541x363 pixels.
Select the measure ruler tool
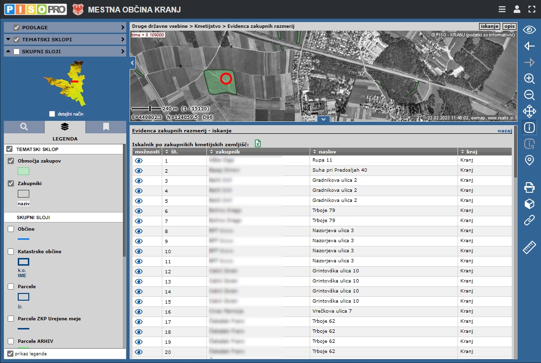529,247
